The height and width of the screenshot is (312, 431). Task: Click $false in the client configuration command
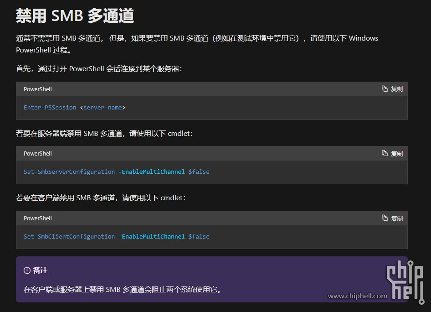pyautogui.click(x=199, y=237)
